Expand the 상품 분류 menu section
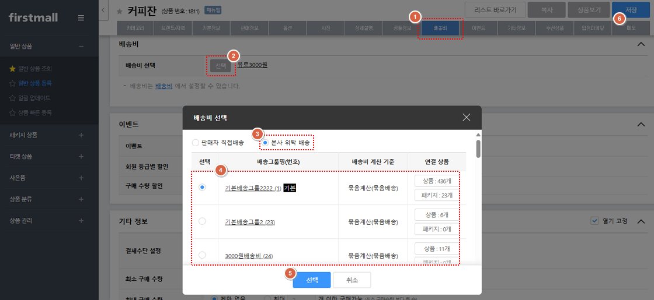Image resolution: width=654 pixels, height=300 pixels. click(x=81, y=199)
